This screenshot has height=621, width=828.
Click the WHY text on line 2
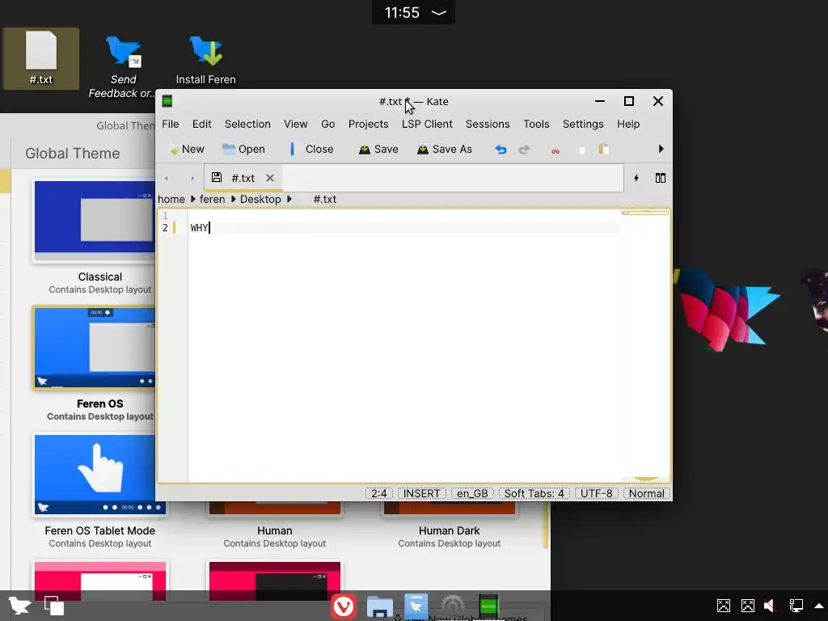(199, 227)
